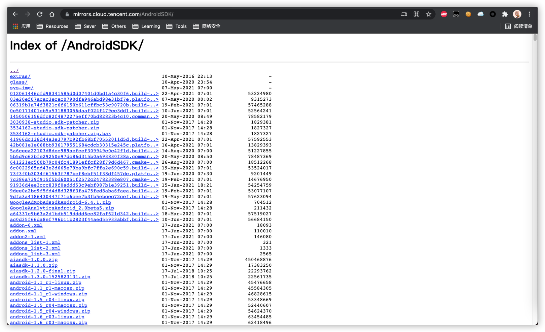Screen dimensions: 545x332
Task: Click the browser profile avatar
Action: (x=517, y=14)
